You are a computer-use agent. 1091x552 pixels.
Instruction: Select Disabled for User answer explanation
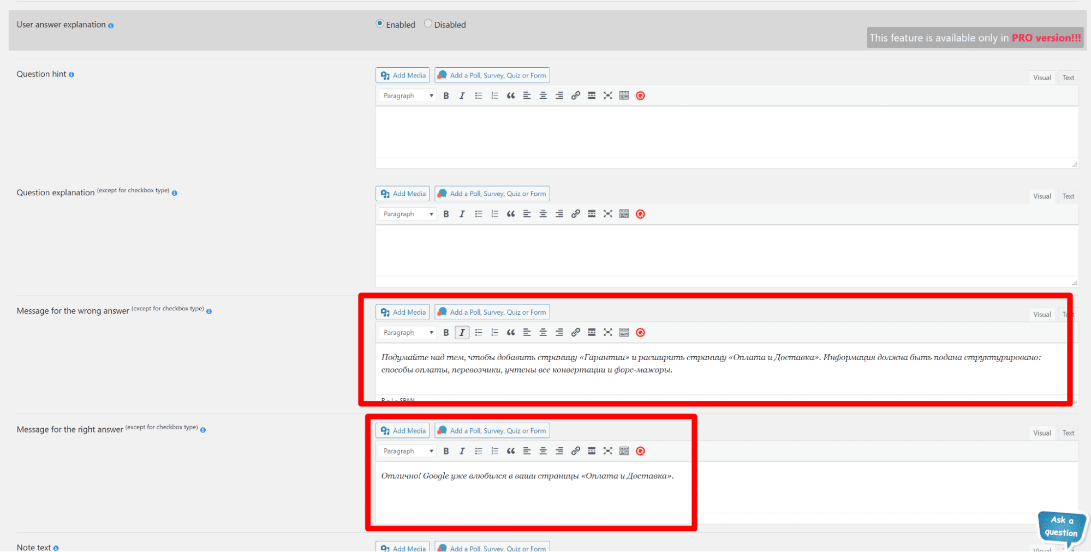(x=428, y=24)
